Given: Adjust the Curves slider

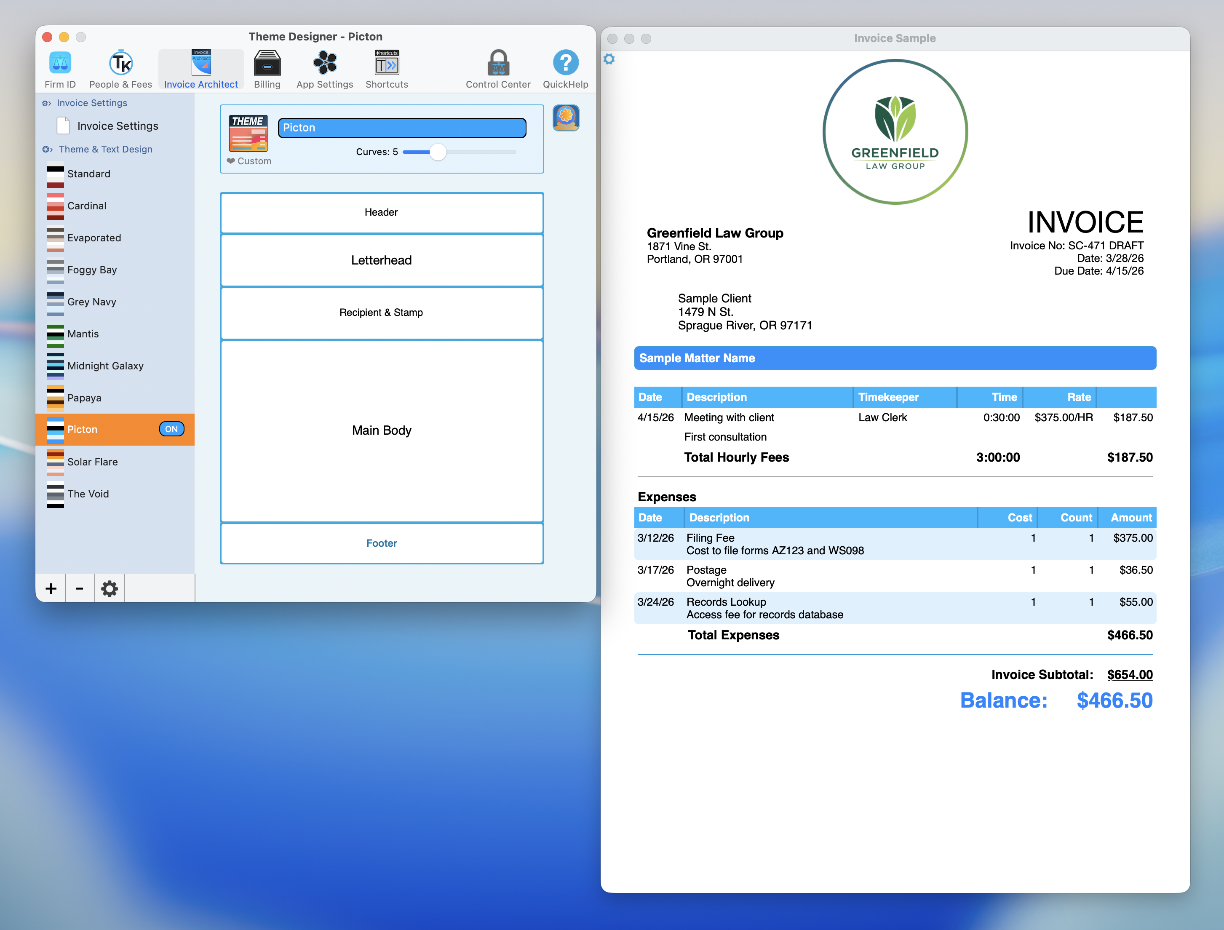Looking at the screenshot, I should point(438,152).
